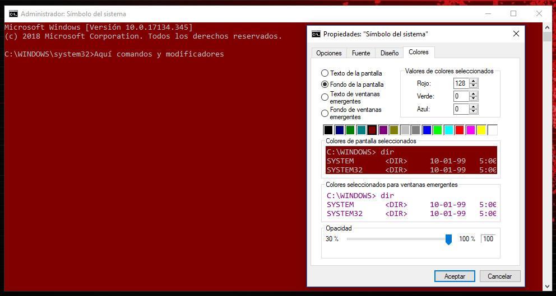Click the Aceptar button
556x296 pixels.
[455, 276]
